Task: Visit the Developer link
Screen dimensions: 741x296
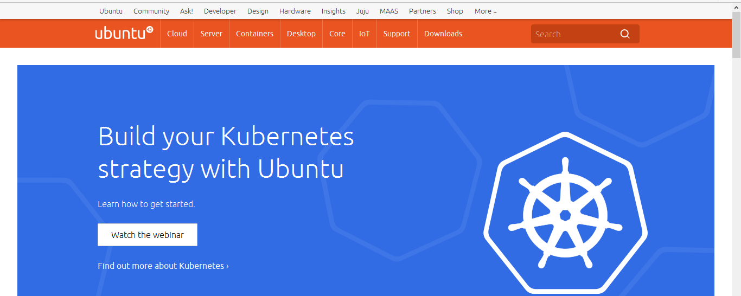Action: 220,11
